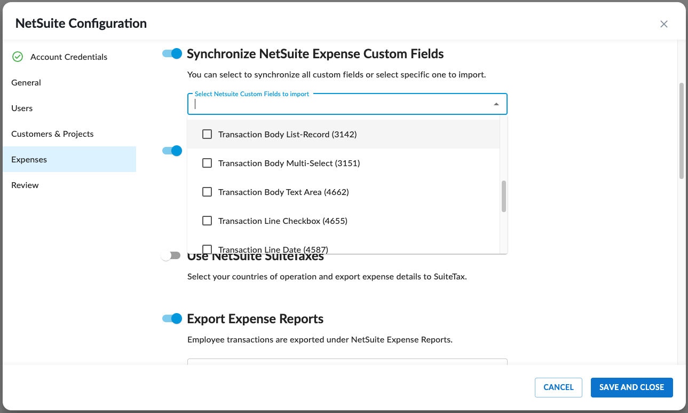The height and width of the screenshot is (413, 688).
Task: Select Transaction Line Checkbox (4655) label
Action: coord(282,221)
